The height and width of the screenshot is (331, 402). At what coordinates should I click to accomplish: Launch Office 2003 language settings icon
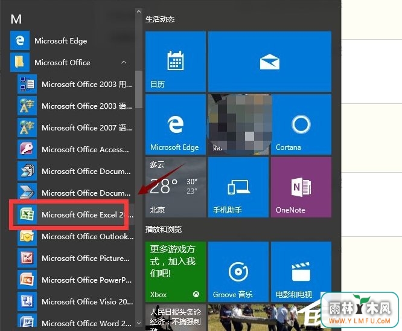pos(27,106)
